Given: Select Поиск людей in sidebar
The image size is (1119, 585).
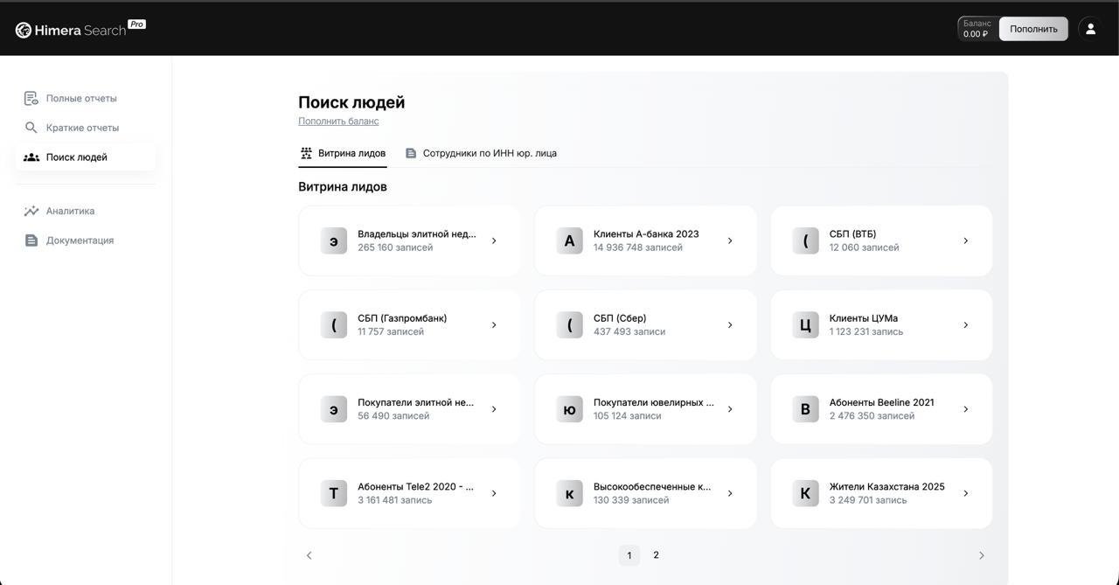Looking at the screenshot, I should coord(85,157).
